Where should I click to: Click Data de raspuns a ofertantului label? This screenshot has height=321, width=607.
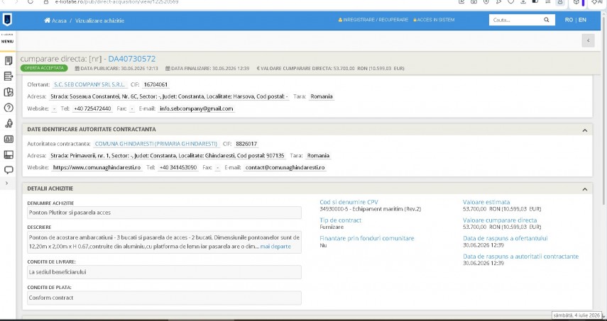point(505,238)
